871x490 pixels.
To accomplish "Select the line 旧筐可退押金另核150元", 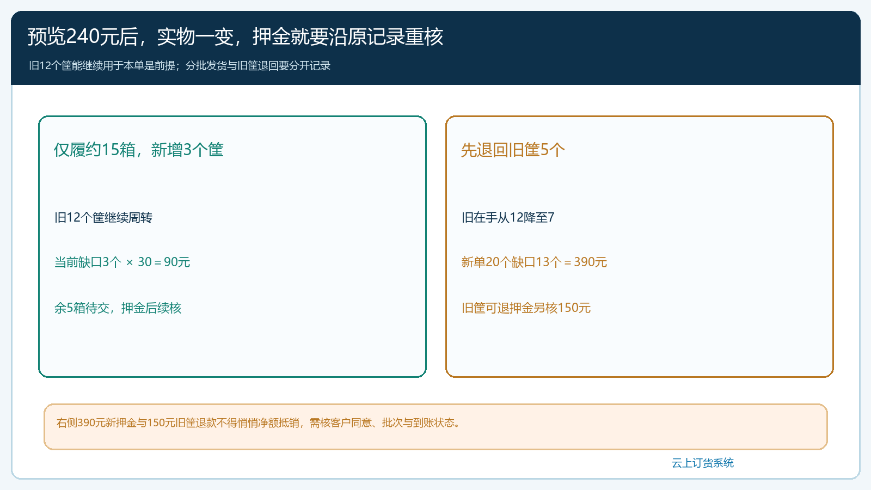I will (526, 308).
